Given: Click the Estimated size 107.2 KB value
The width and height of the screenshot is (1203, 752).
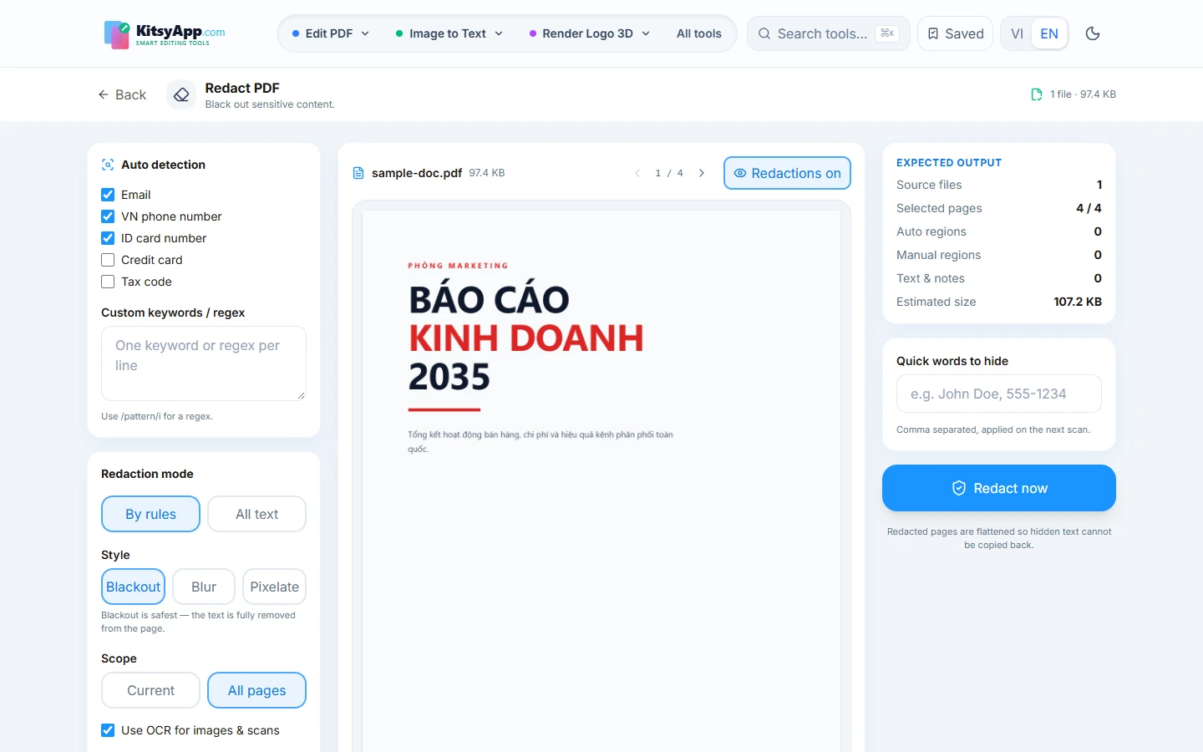Looking at the screenshot, I should coord(1078,302).
